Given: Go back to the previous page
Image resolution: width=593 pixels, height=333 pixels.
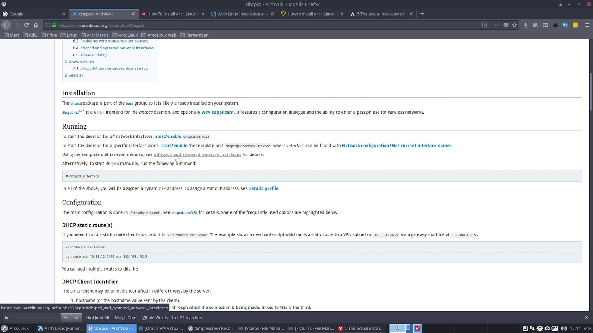Looking at the screenshot, I should coord(6,25).
